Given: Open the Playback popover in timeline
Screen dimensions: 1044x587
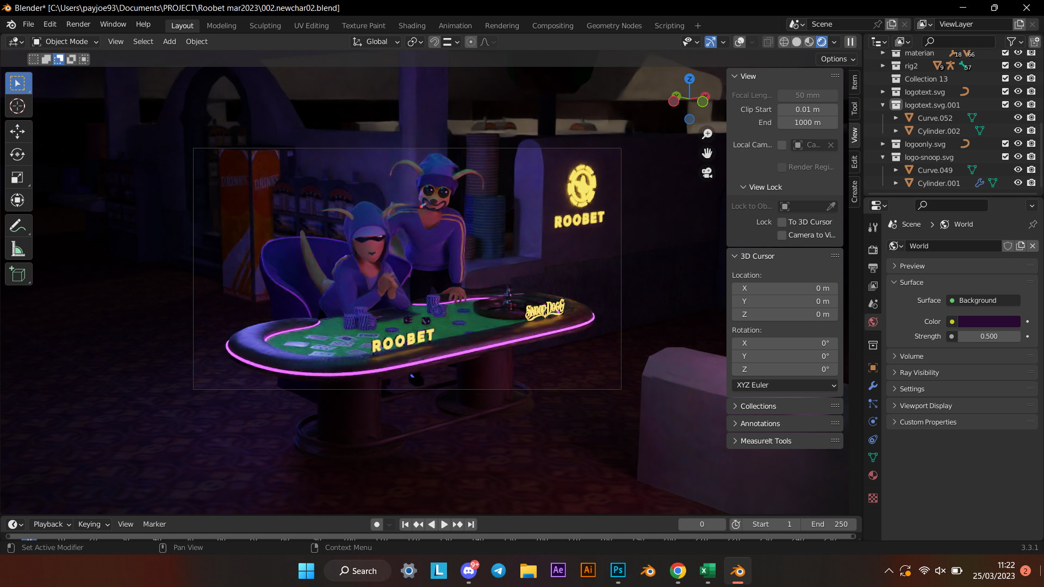Looking at the screenshot, I should pos(52,524).
